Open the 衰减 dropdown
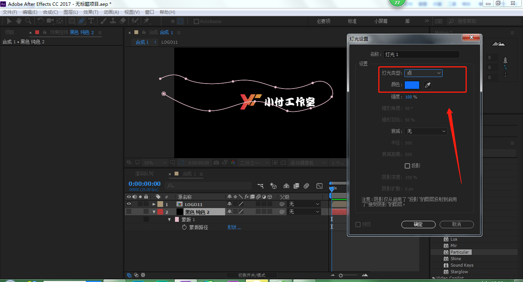The image size is (523, 282). click(x=426, y=131)
